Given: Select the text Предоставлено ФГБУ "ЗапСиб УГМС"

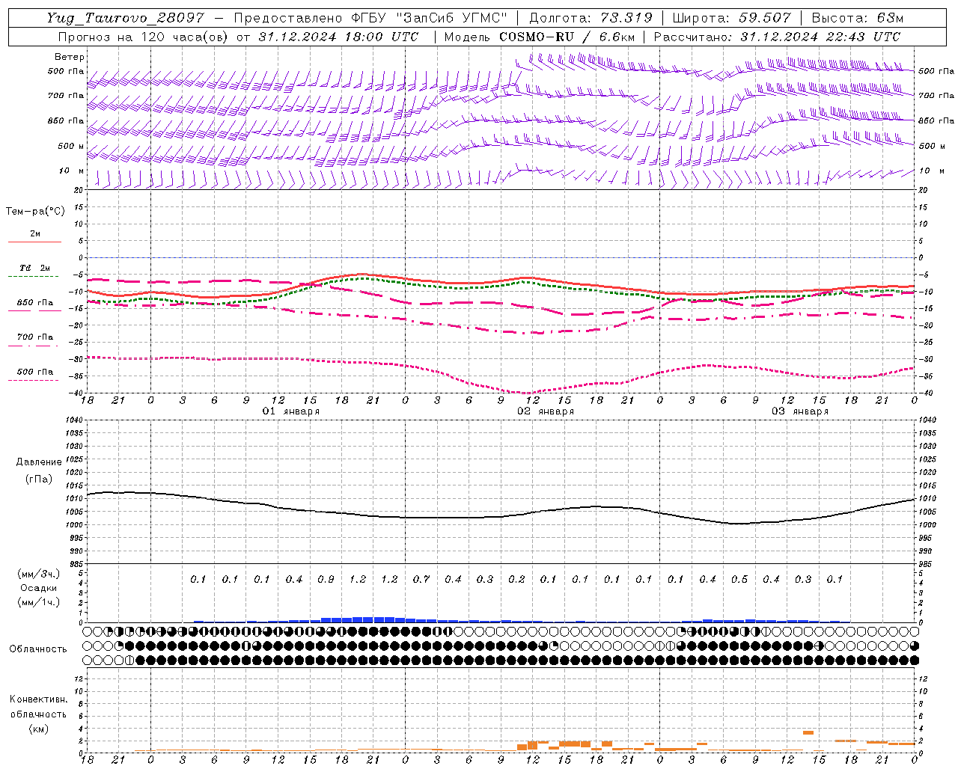Looking at the screenshot, I should 370,18.
